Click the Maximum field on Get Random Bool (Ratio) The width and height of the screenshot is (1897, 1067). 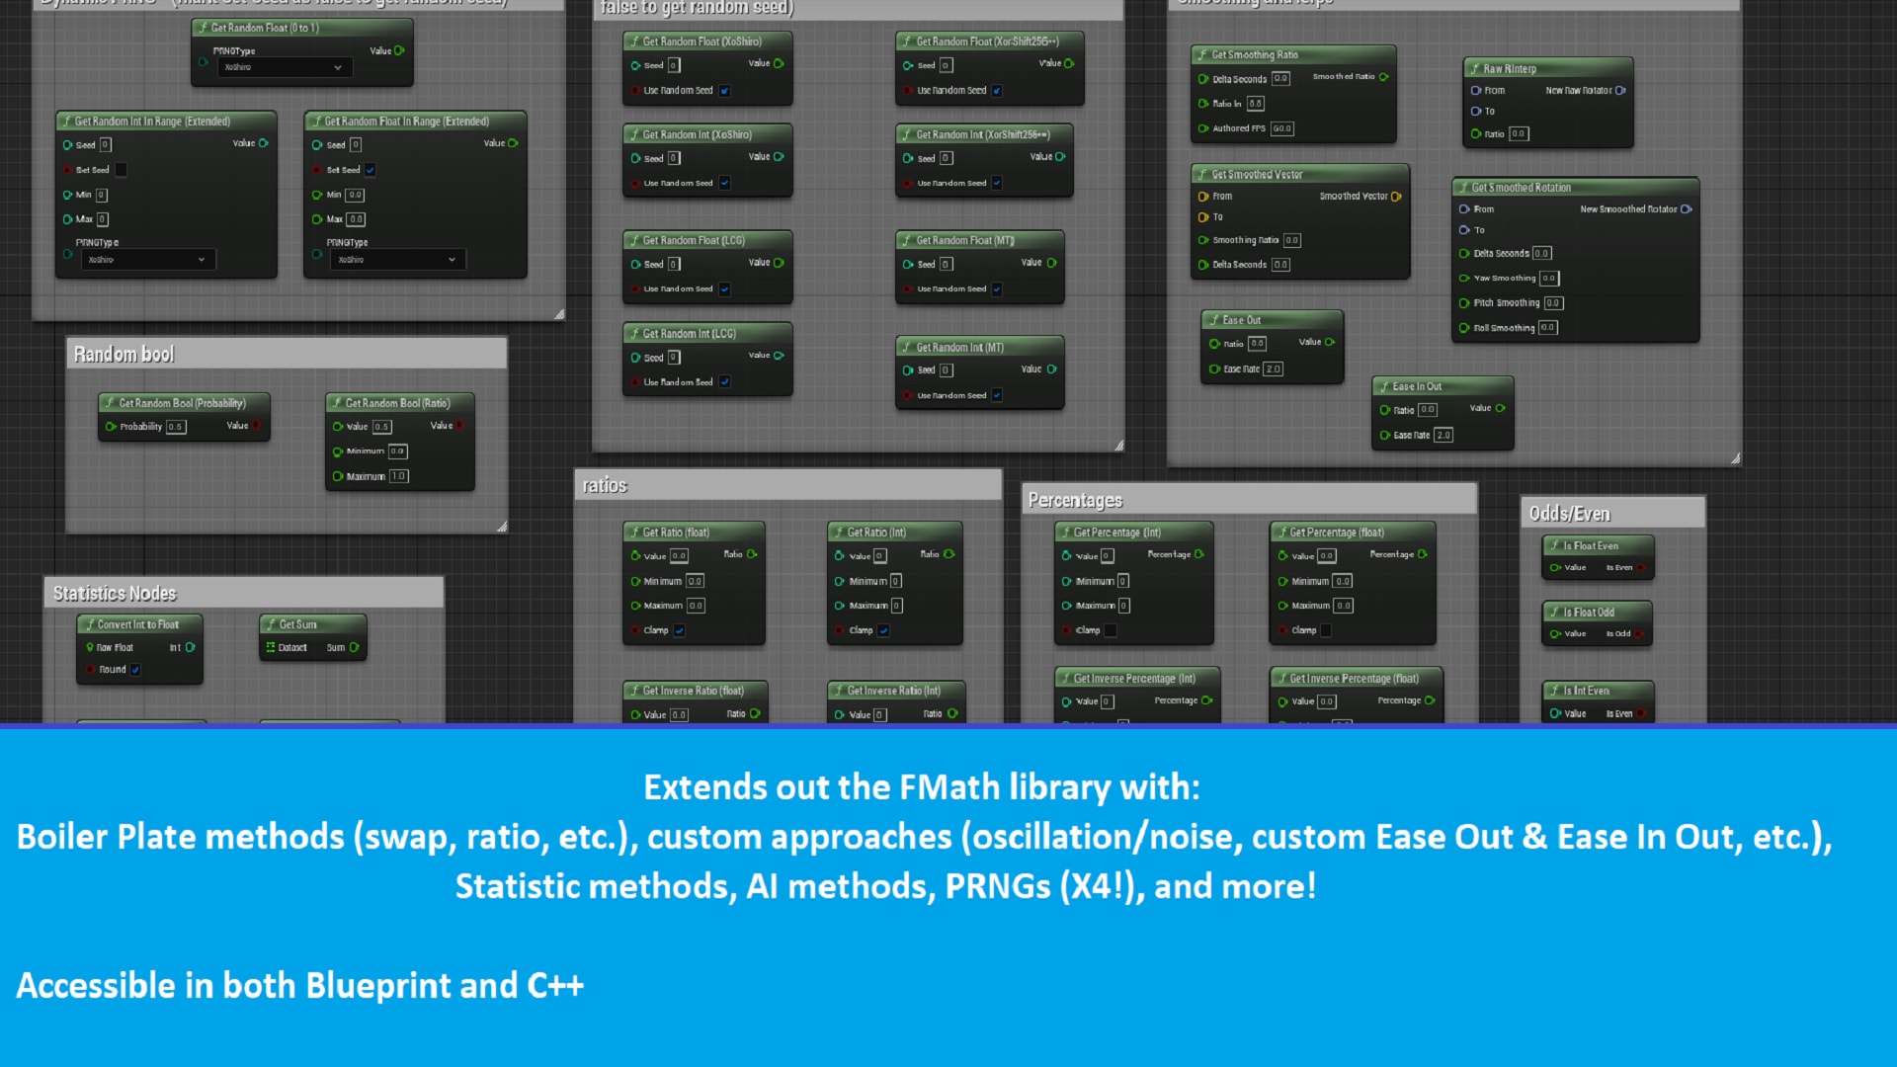coord(398,476)
